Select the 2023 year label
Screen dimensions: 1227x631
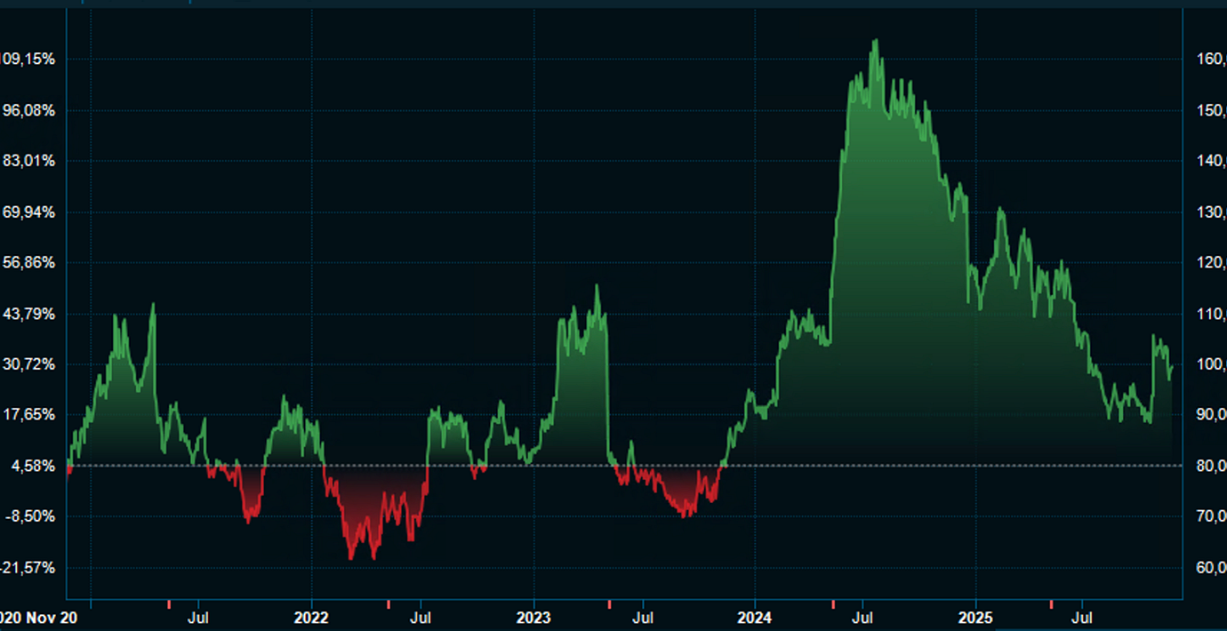pos(533,617)
